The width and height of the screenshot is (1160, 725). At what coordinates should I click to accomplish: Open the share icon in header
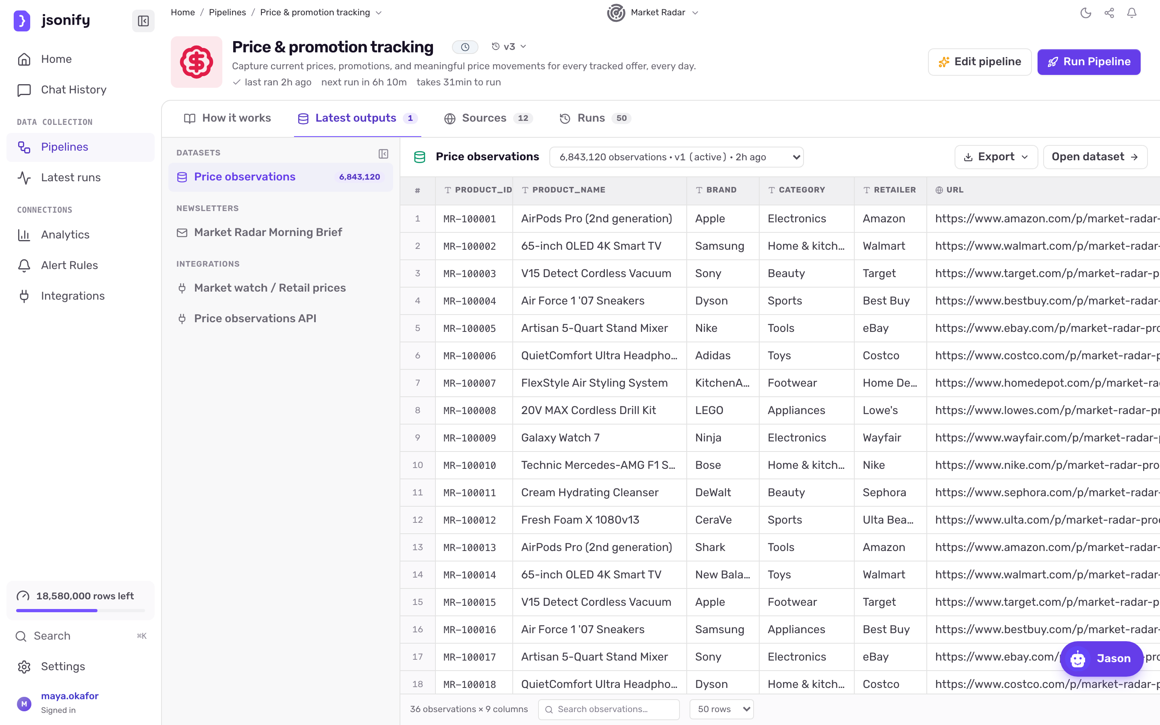pyautogui.click(x=1109, y=13)
